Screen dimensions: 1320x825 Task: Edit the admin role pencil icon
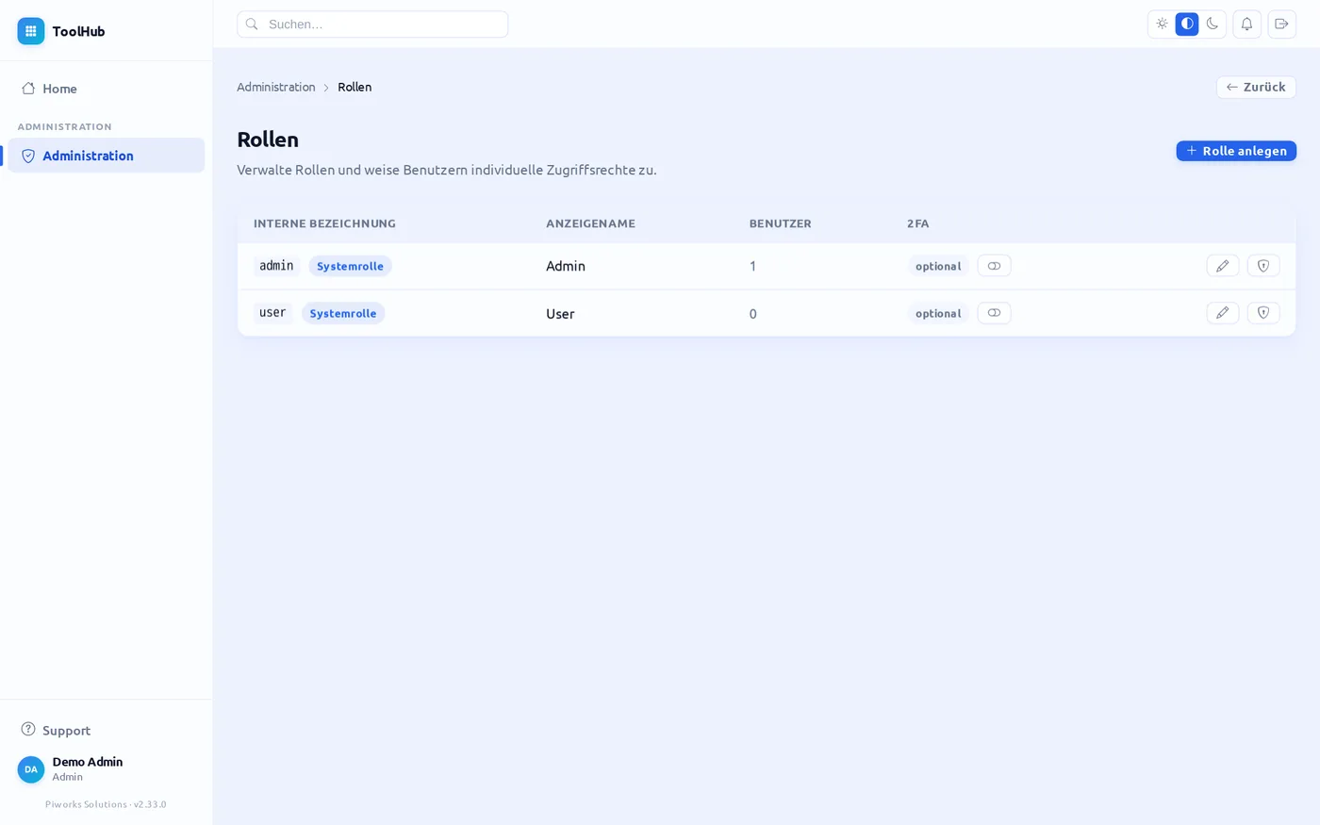point(1223,266)
